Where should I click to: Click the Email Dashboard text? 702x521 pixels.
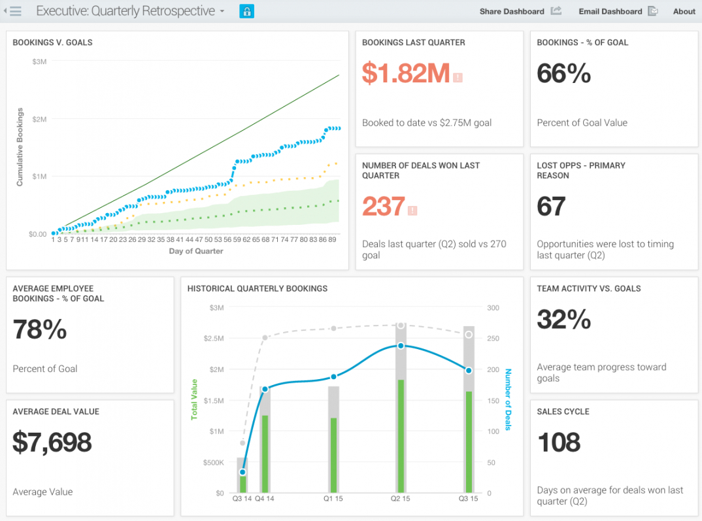610,11
